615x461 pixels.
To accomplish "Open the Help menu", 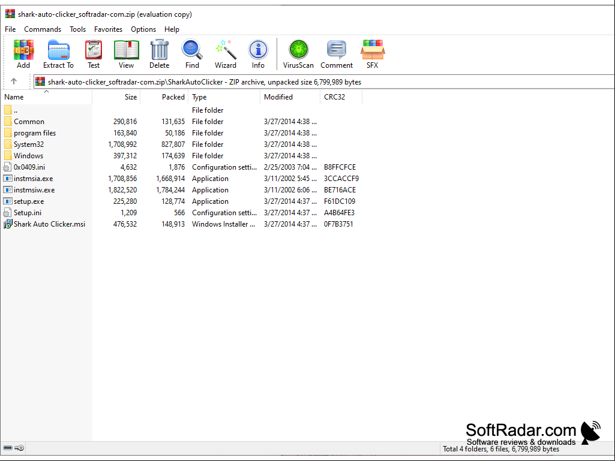I will pos(172,29).
